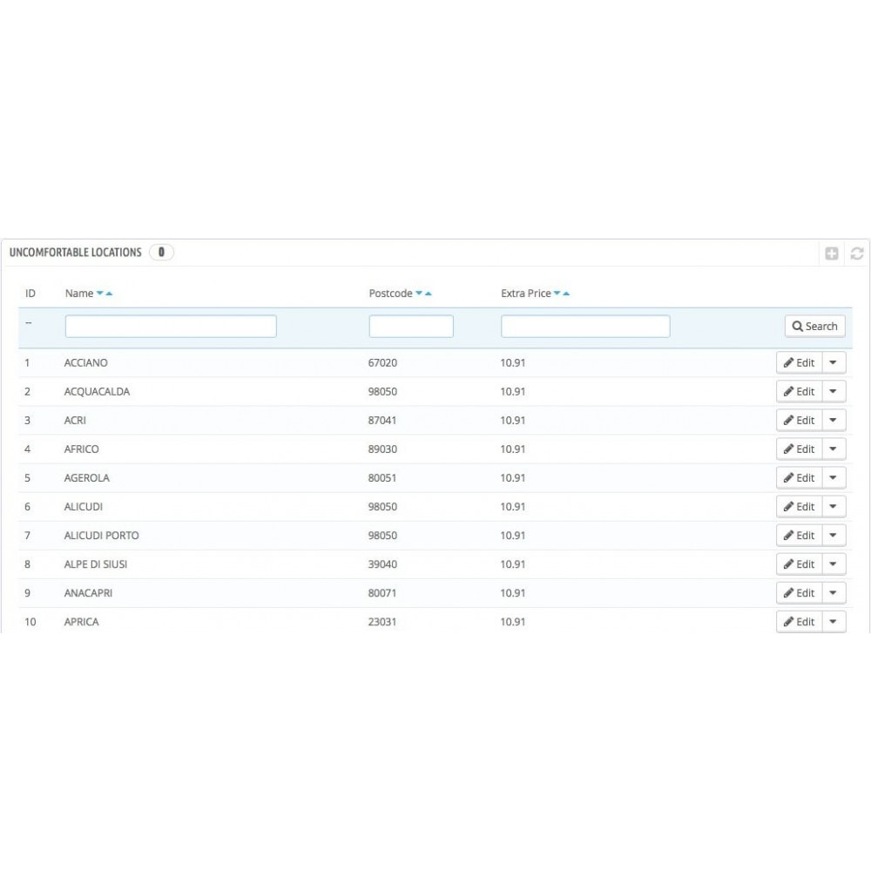Screen dimensions: 871x871
Task: Open action dropdown for ACCIANO row
Action: click(x=834, y=362)
